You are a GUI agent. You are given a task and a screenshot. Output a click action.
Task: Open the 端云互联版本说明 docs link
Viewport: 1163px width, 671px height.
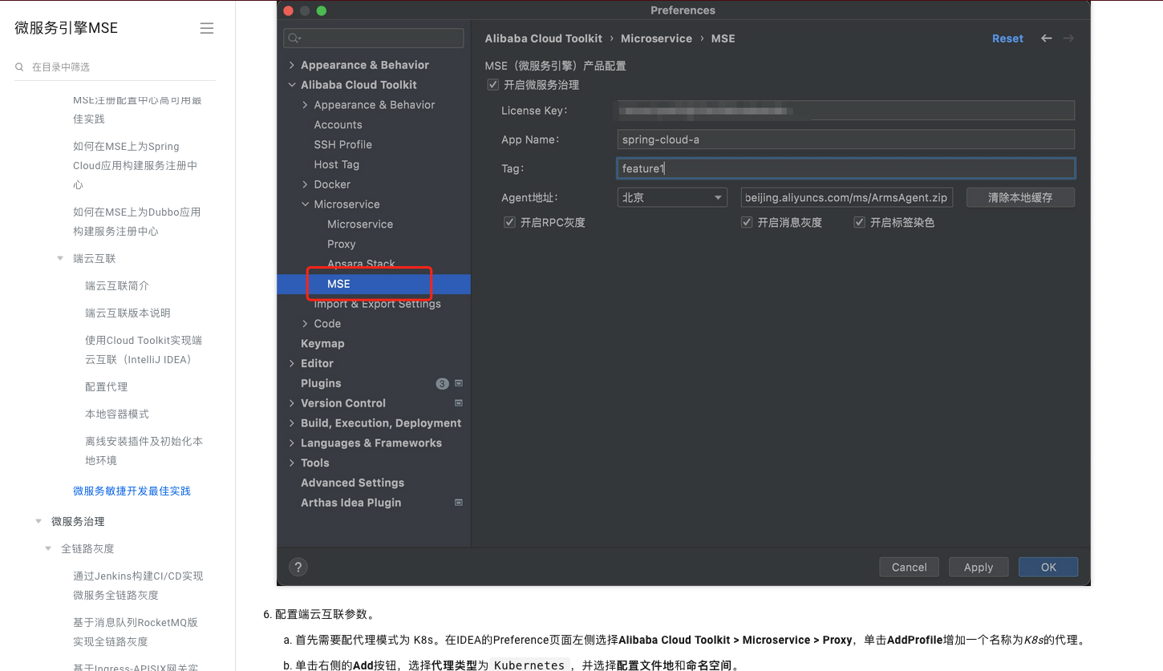(128, 313)
